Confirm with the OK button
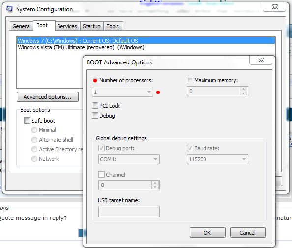The image size is (292, 248). pos(207,233)
